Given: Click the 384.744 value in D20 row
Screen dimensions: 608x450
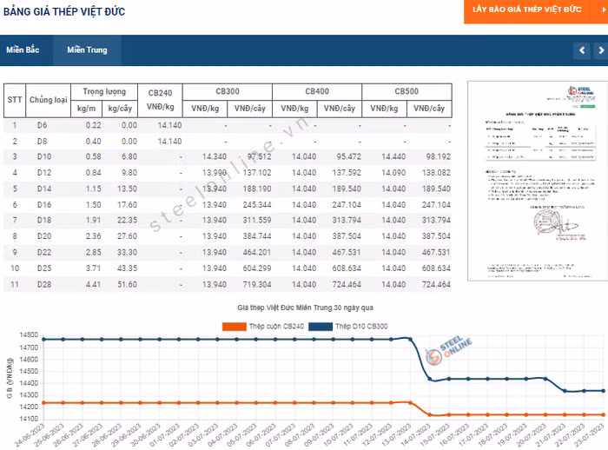Looking at the screenshot, I should click(257, 236).
